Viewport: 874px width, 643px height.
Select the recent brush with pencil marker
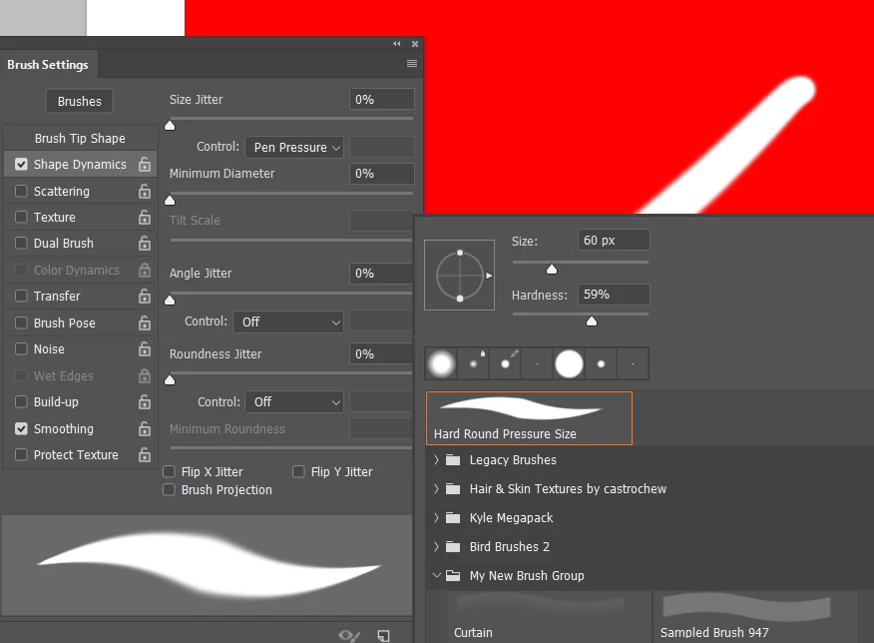tap(505, 364)
